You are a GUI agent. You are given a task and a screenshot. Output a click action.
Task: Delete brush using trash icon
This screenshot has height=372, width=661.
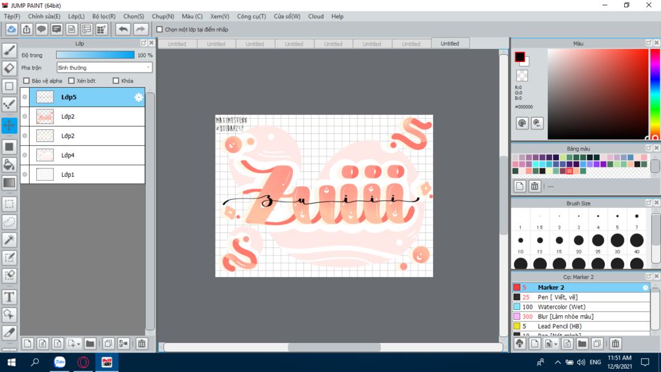[x=615, y=344]
